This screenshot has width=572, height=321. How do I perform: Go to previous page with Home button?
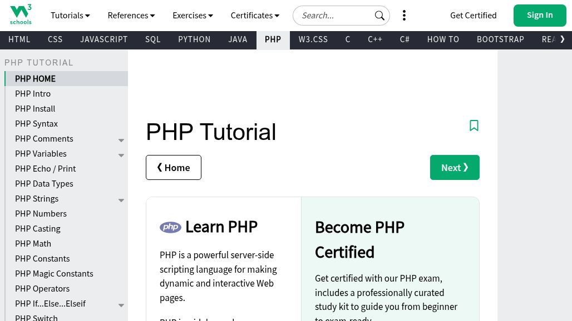click(173, 167)
